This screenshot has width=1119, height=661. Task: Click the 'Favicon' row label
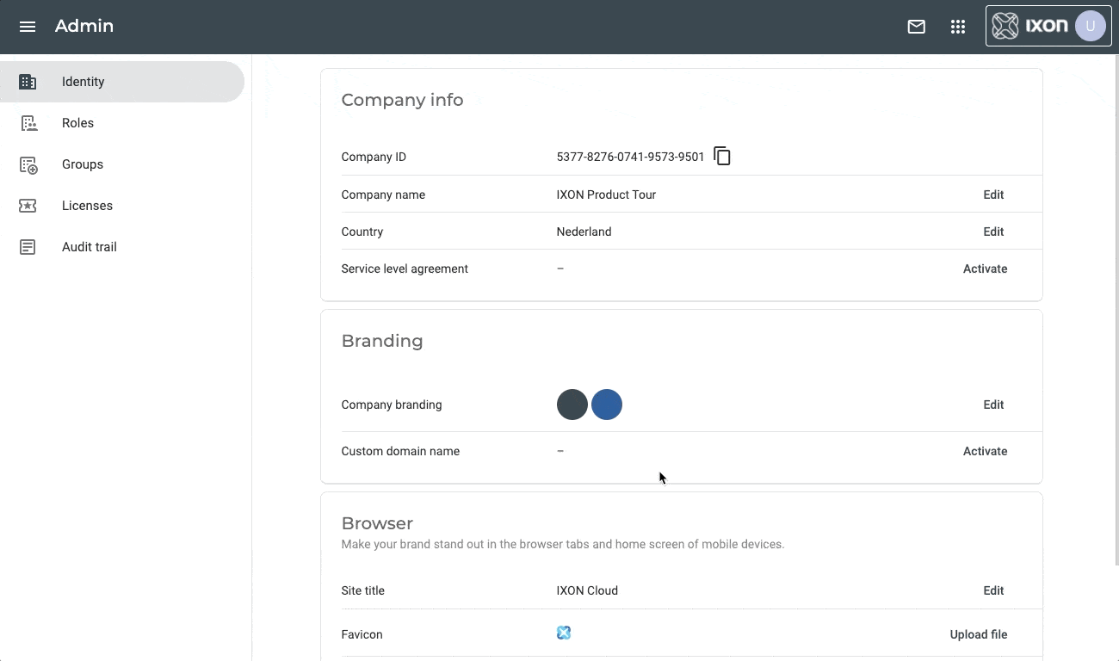362,634
